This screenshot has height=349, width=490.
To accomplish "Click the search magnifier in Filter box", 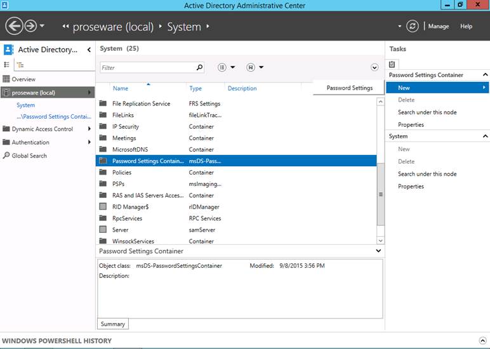I will pyautogui.click(x=199, y=67).
